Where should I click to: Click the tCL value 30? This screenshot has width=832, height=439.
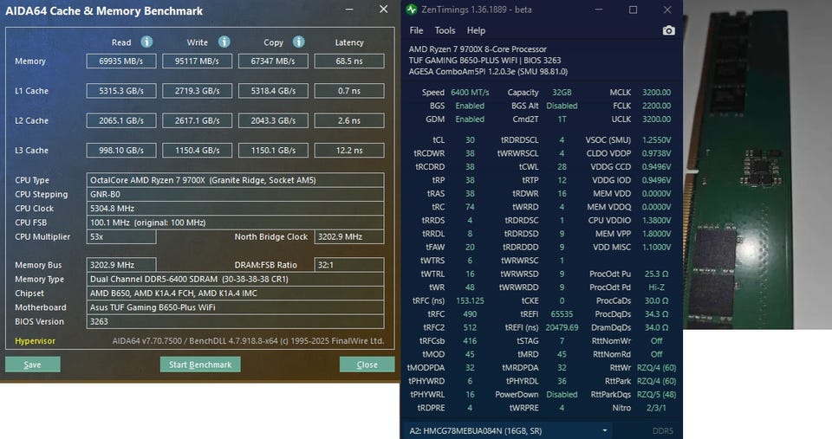470,140
